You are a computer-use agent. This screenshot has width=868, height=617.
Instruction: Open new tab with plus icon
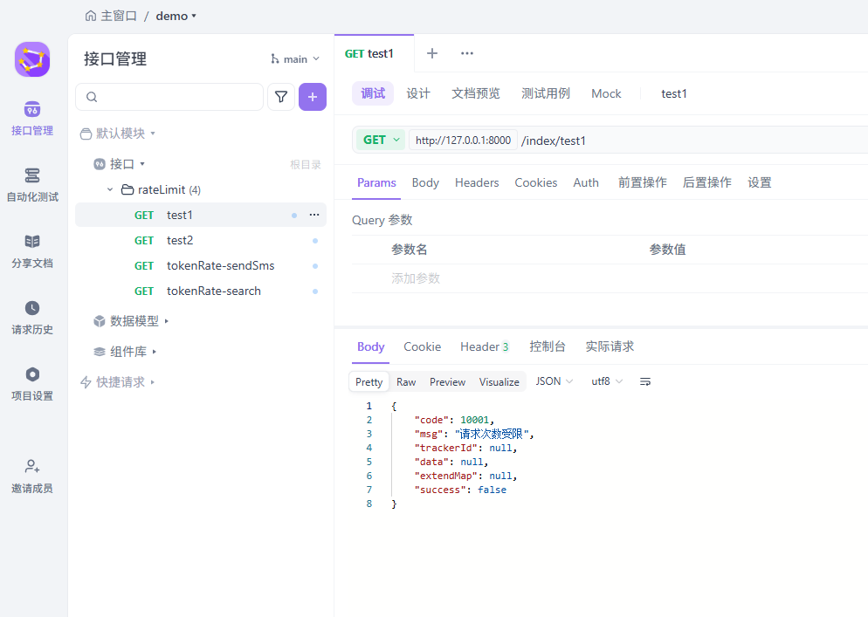(x=431, y=53)
